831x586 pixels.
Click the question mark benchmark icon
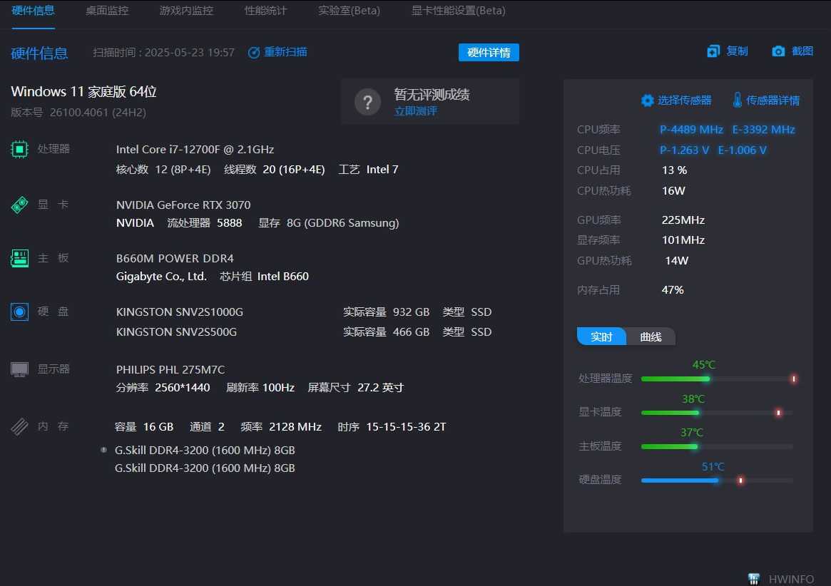tap(368, 102)
